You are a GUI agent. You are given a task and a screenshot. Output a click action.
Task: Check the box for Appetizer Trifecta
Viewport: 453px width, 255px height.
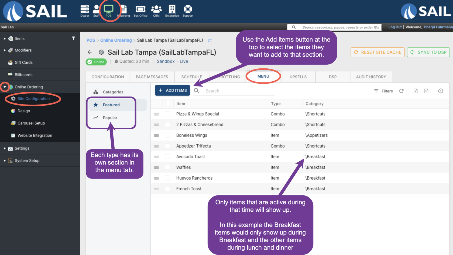coord(167,146)
